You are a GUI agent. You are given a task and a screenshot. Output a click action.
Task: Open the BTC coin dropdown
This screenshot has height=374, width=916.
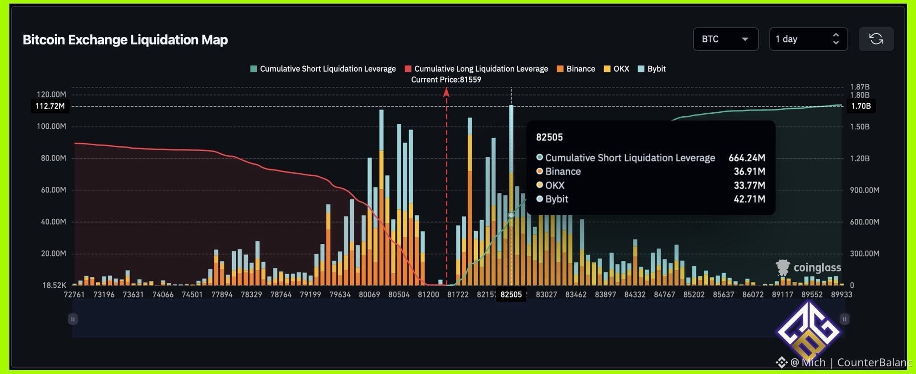(725, 39)
